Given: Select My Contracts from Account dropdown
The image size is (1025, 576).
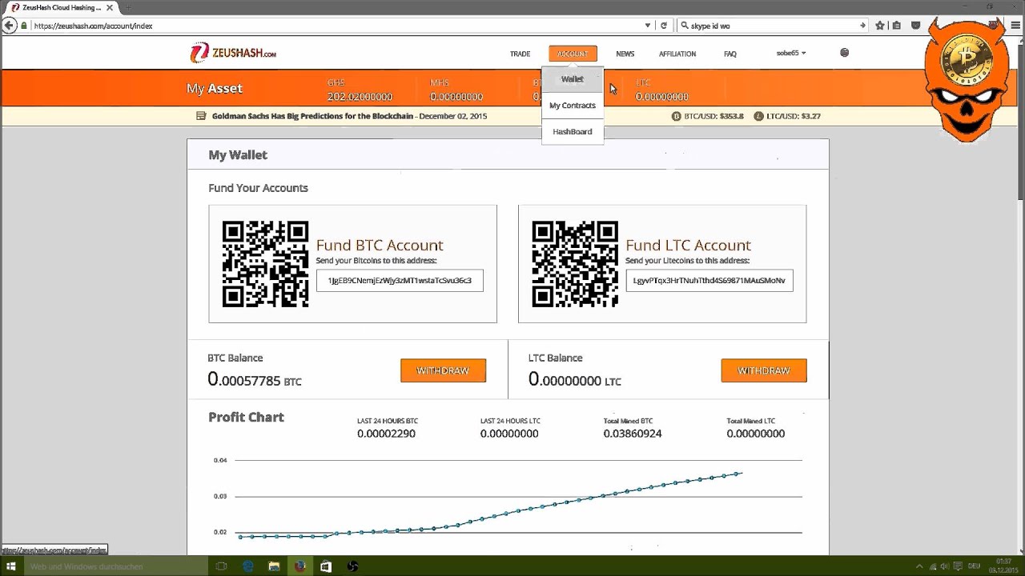Looking at the screenshot, I should (573, 106).
